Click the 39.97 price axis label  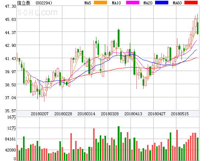pos(10,72)
